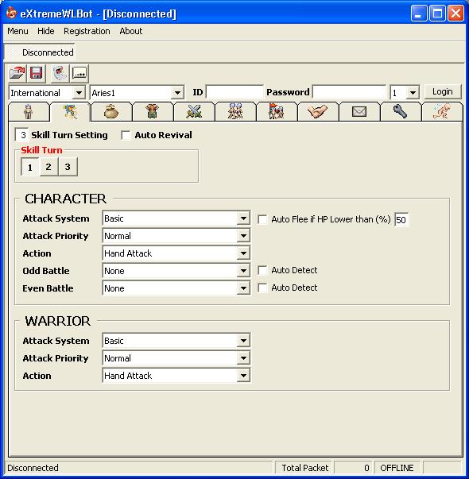
Task: Expand the Warrior Action dropdown
Action: click(x=243, y=376)
